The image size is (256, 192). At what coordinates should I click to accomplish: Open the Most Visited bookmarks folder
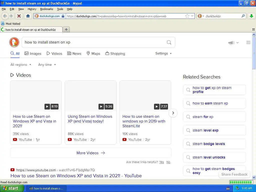(x=10, y=24)
